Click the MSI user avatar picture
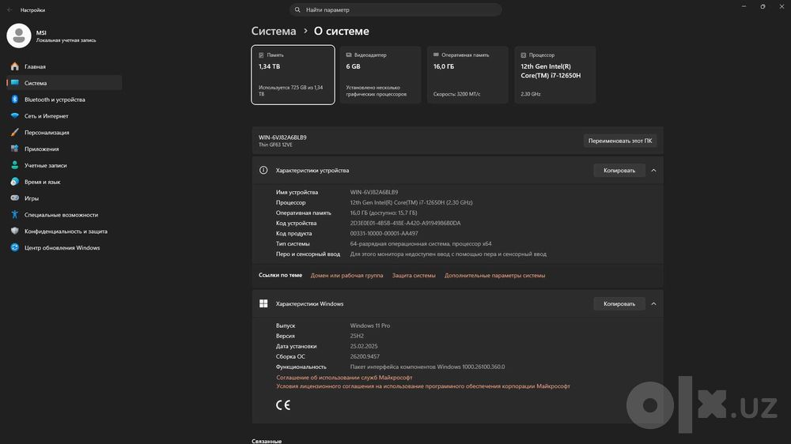This screenshot has height=444, width=791. click(19, 36)
